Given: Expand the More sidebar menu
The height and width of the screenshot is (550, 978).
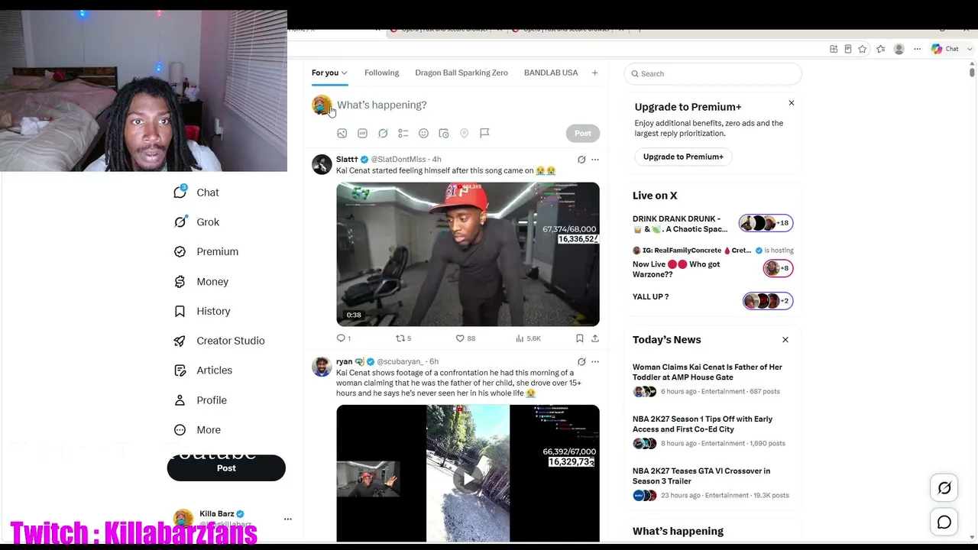Looking at the screenshot, I should pos(197,430).
